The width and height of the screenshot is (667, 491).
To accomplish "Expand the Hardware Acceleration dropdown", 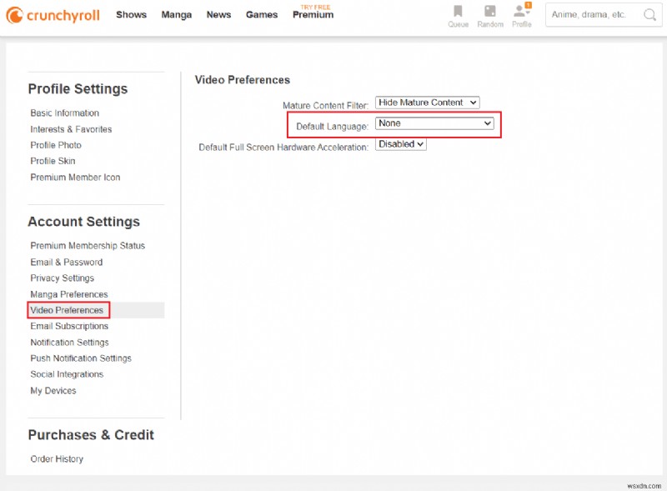I will click(399, 143).
